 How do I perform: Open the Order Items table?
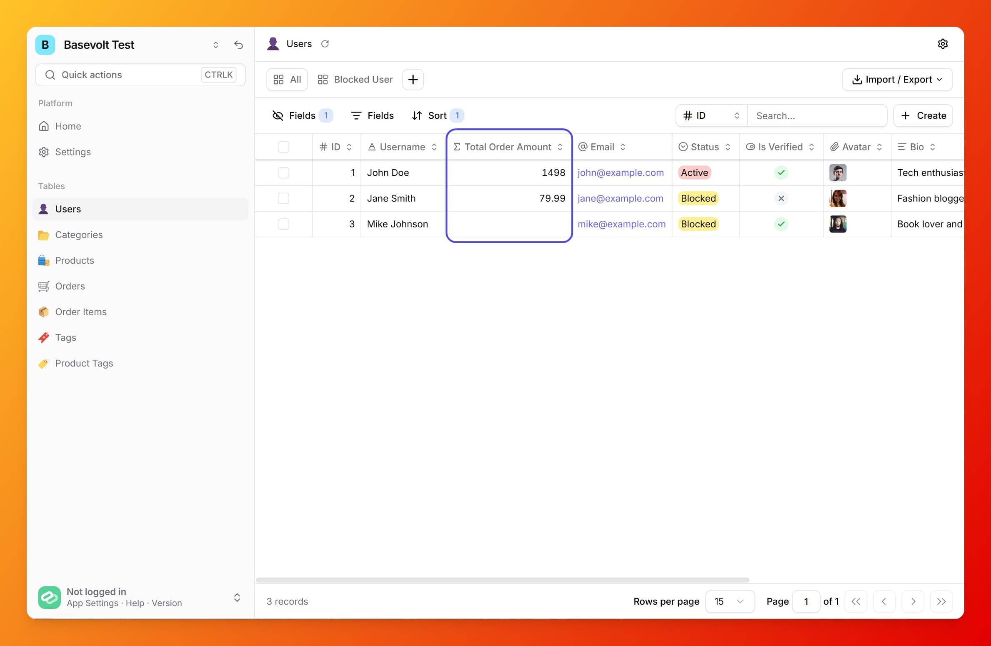pos(81,312)
